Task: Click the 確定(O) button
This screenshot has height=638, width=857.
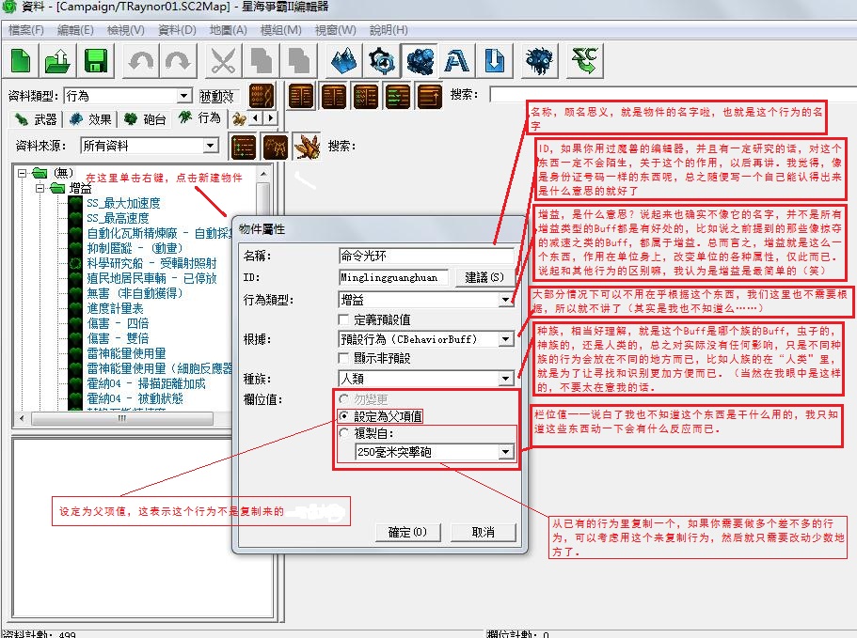Action: [407, 532]
